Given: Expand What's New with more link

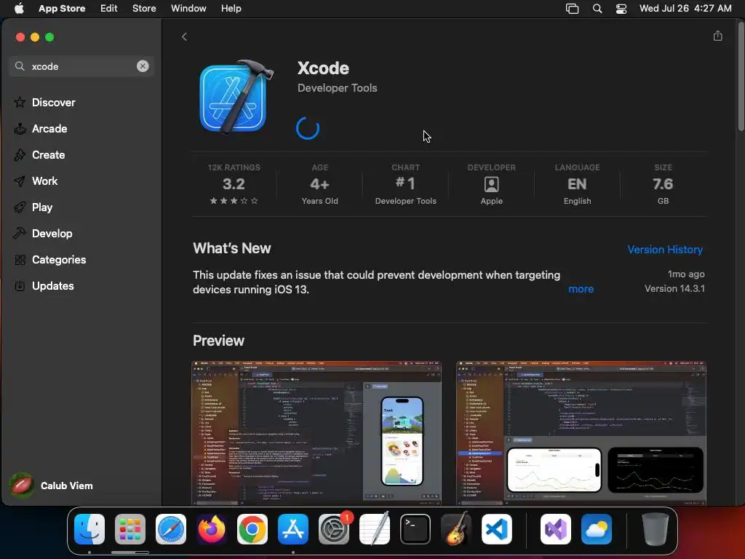Looking at the screenshot, I should click(581, 289).
